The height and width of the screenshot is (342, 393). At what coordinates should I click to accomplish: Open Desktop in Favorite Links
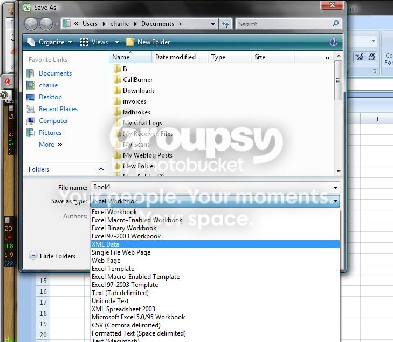tap(50, 97)
